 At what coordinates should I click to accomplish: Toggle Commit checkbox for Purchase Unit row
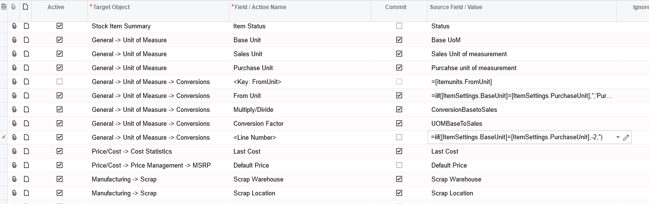tap(399, 68)
